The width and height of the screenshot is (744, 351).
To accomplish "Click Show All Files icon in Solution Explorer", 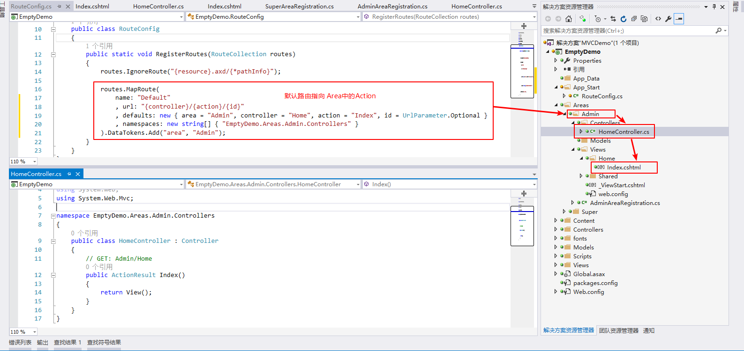I will pos(644,19).
